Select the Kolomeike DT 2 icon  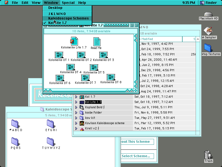[81, 55]
